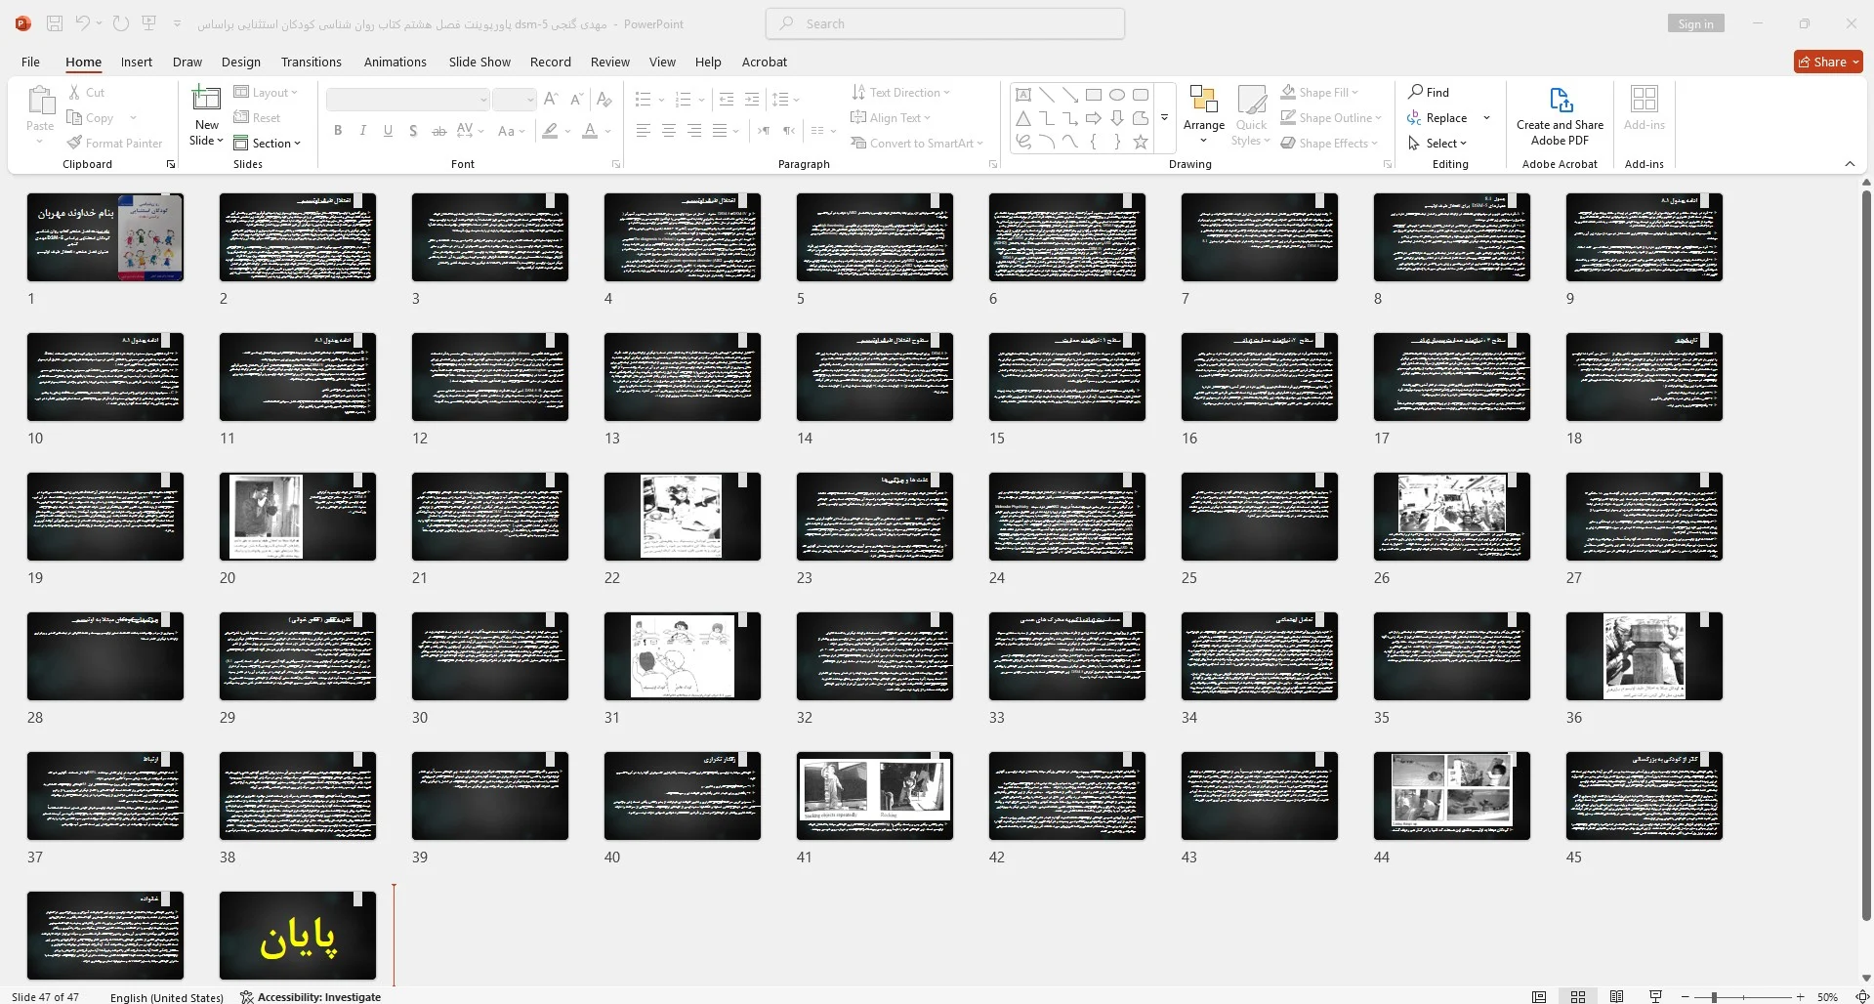1874x1004 pixels.
Task: Open the Slide Show tab
Action: 479,62
